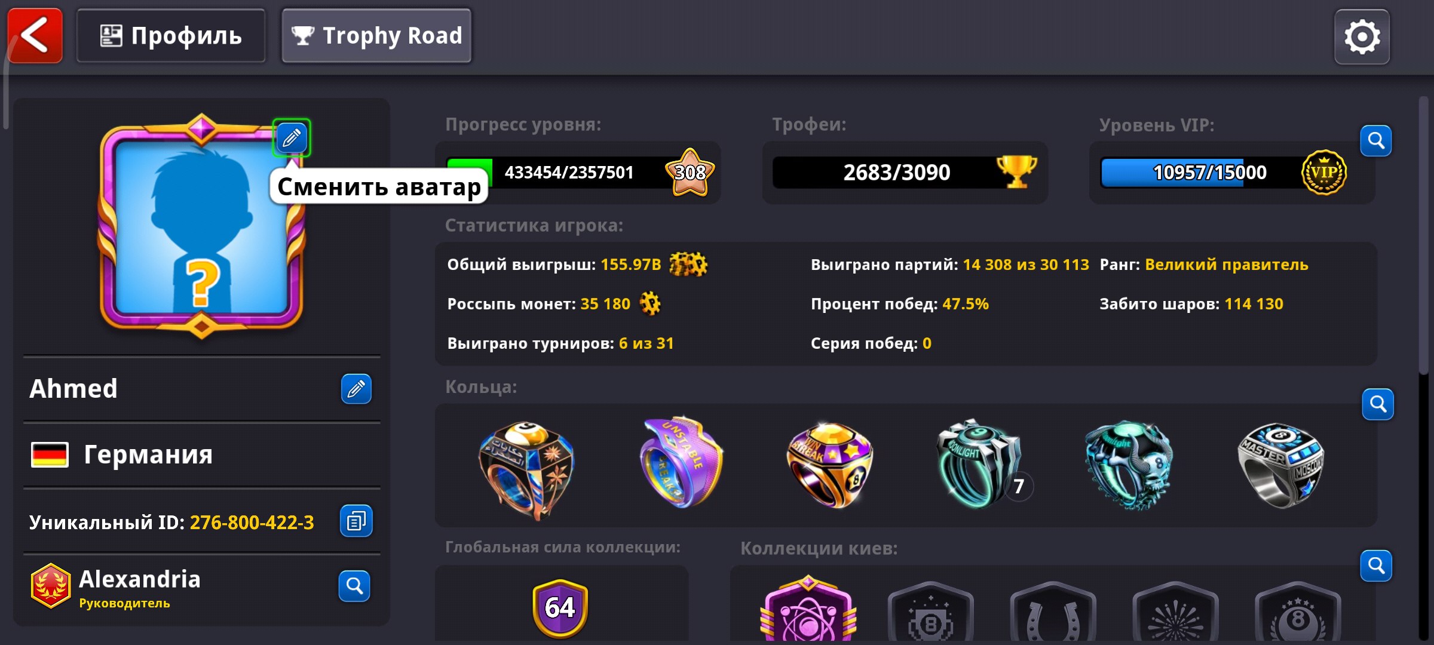The image size is (1434, 645).
Task: Select the Master Moscow silver ring
Action: (x=1280, y=465)
